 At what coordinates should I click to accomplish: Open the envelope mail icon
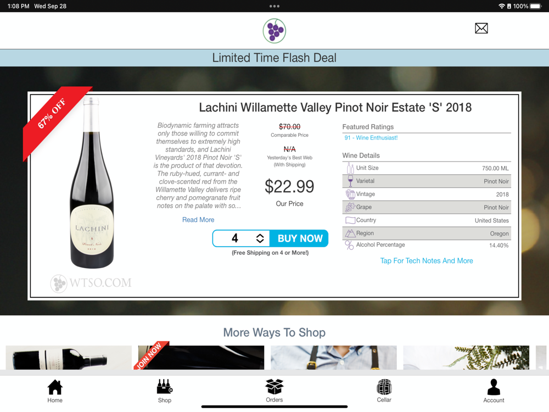(x=481, y=29)
